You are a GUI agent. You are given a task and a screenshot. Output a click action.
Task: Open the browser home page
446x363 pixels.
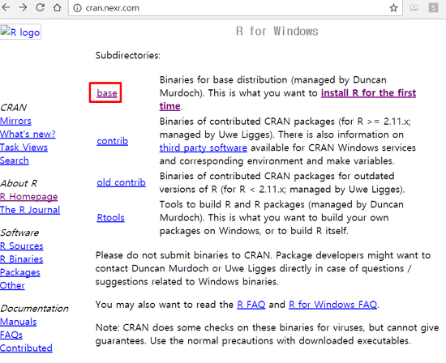58,7
